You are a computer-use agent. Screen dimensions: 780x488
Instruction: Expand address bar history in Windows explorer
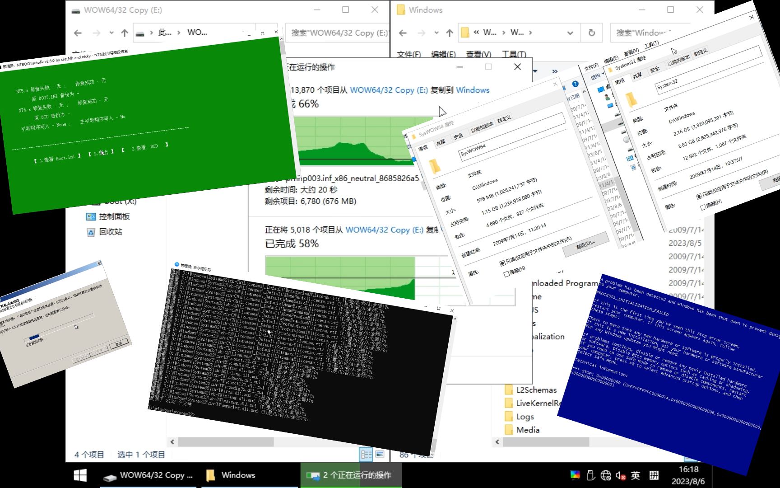click(x=570, y=33)
